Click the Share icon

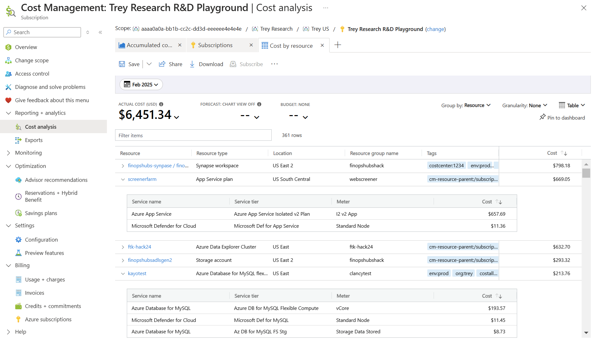(x=162, y=64)
